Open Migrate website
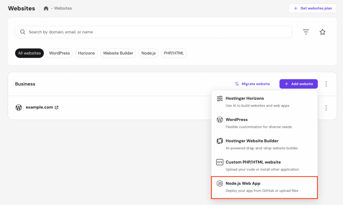Screen dimensions: 343x205 coord(252,84)
